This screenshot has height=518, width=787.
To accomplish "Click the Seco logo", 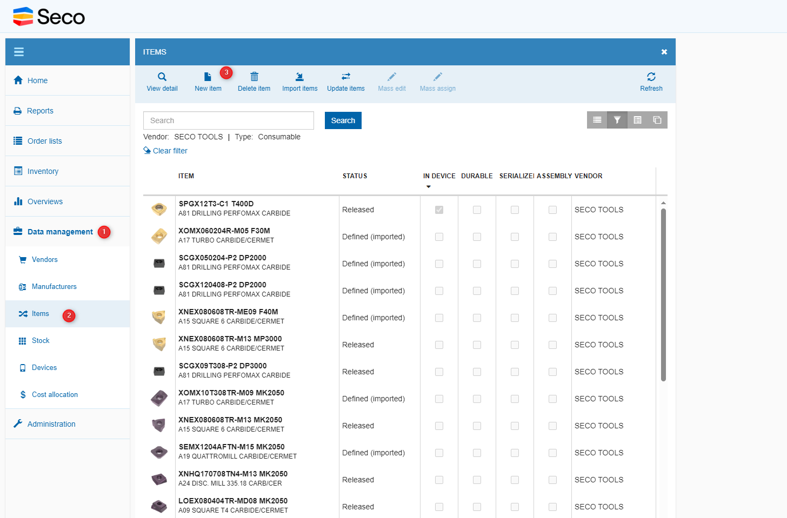I will click(x=49, y=17).
